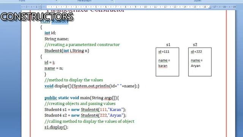Click 'id =111' inside the s1 box
Viewport: 243px width, 137px height.
pos(164,52)
